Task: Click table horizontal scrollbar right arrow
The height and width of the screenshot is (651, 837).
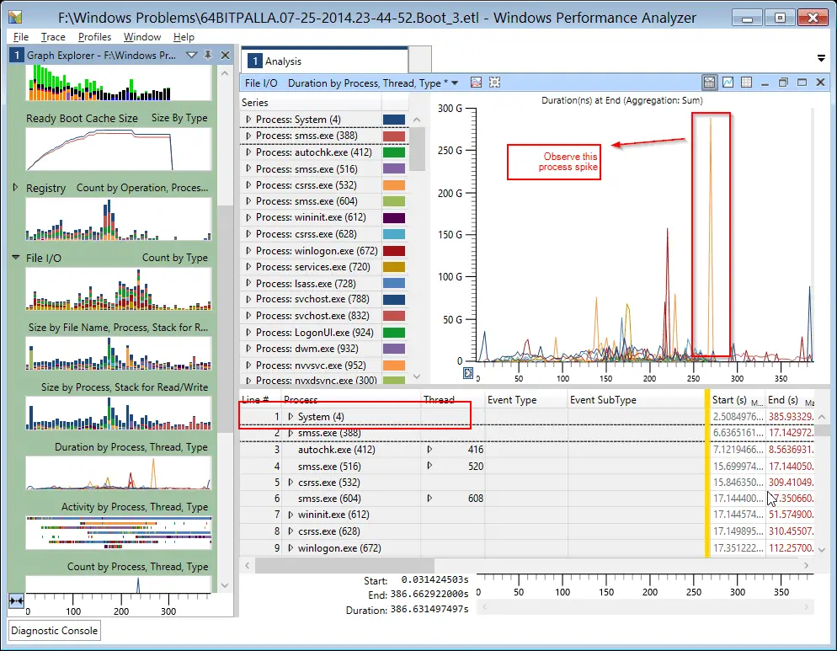Action: tap(806, 566)
